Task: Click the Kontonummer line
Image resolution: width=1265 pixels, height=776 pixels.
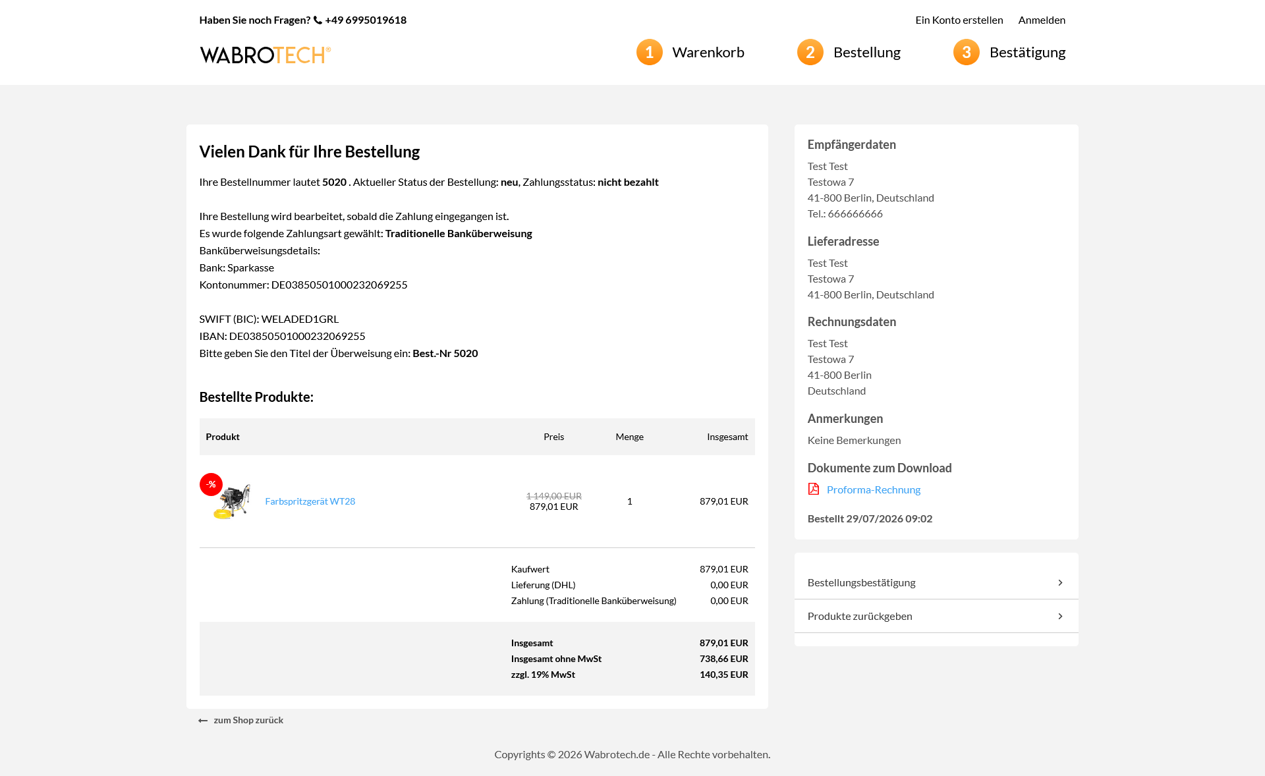Action: [x=303, y=285]
